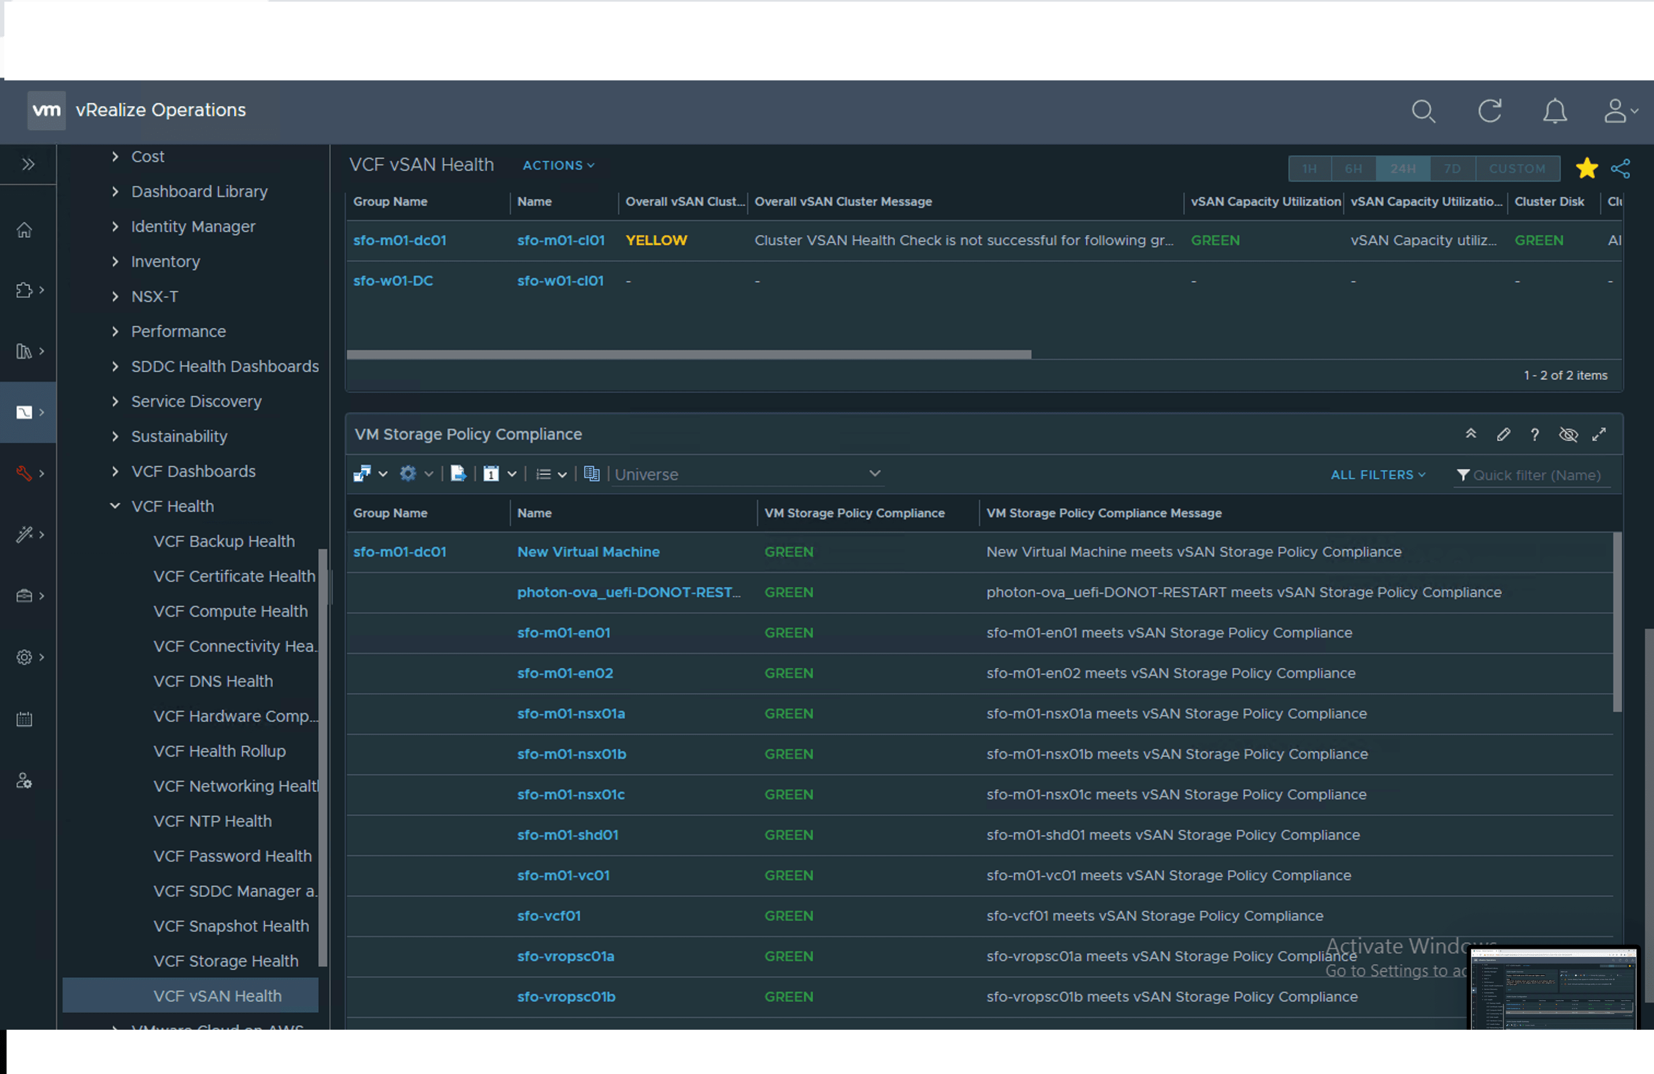Open the global search icon
Viewport: 1654px width, 1074px height.
1423,111
